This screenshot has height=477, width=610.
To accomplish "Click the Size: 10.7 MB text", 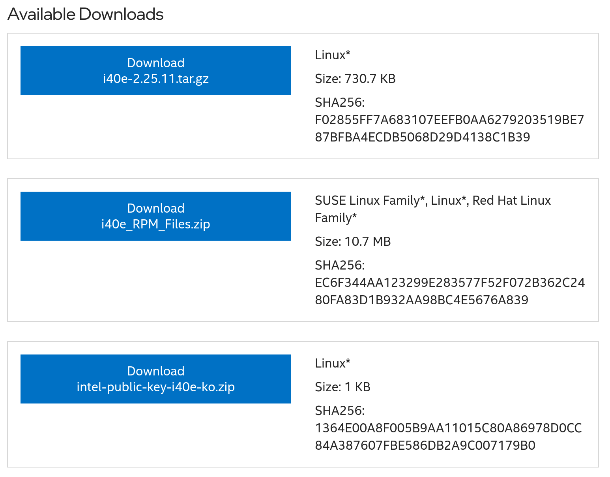I will point(352,241).
